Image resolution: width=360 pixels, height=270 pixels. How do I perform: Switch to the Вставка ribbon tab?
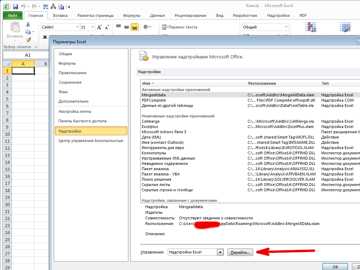[60, 15]
